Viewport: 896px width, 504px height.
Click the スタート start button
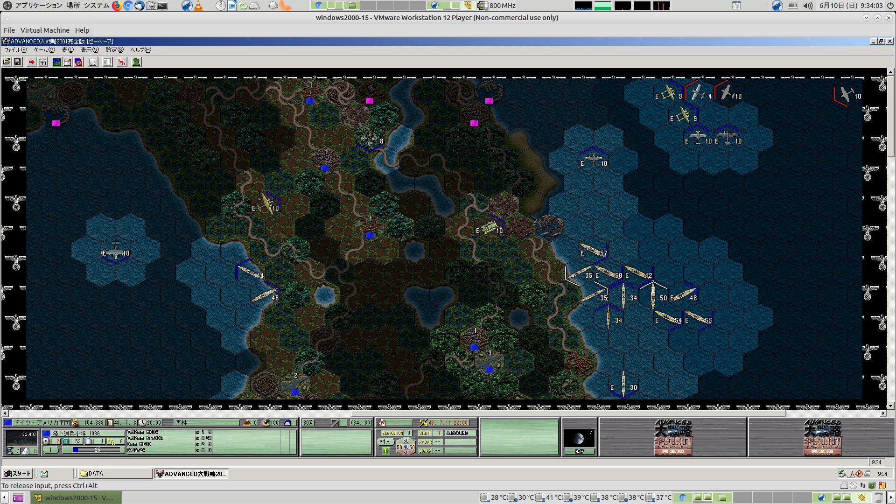(17, 474)
